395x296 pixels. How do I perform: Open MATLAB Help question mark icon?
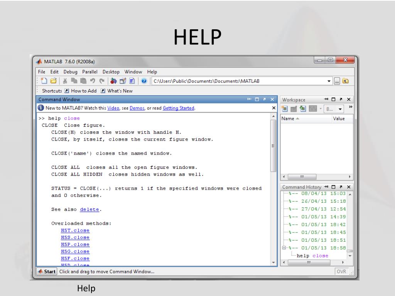click(144, 81)
